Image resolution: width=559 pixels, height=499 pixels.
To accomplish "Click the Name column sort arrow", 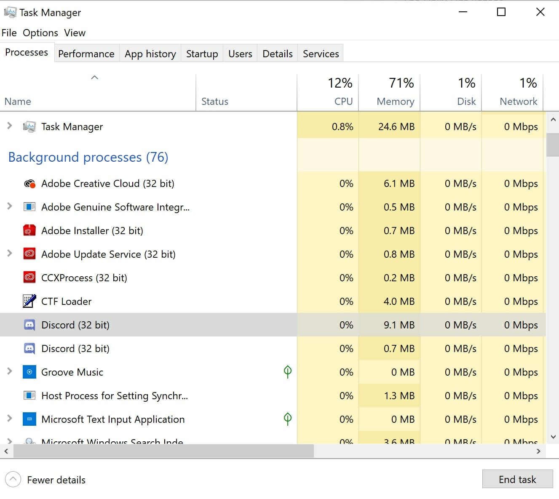I will point(94,77).
